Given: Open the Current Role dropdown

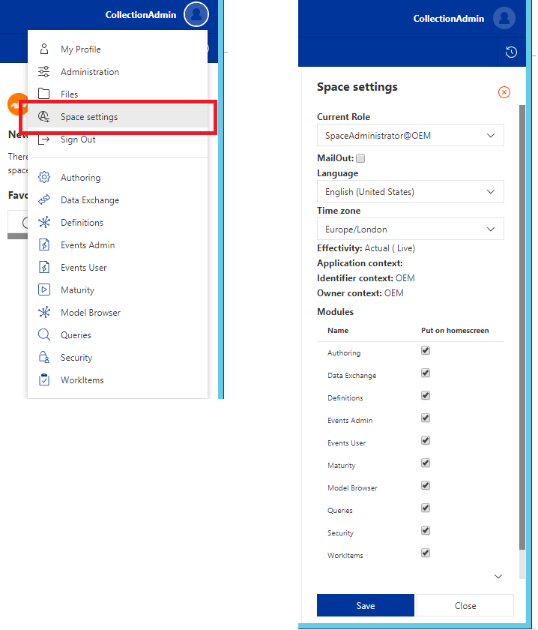Looking at the screenshot, I should click(411, 136).
